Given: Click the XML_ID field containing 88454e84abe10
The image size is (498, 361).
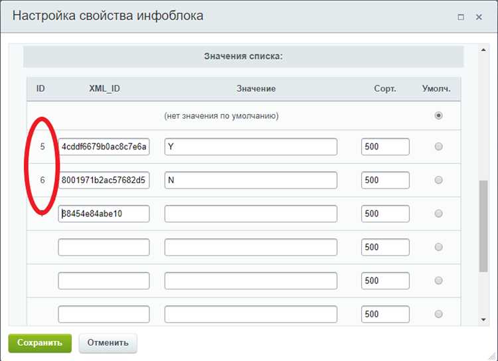Looking at the screenshot, I should (x=104, y=214).
